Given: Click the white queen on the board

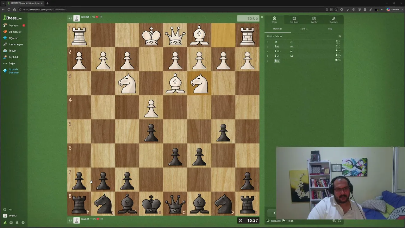Looking at the screenshot, I should tap(175, 35).
